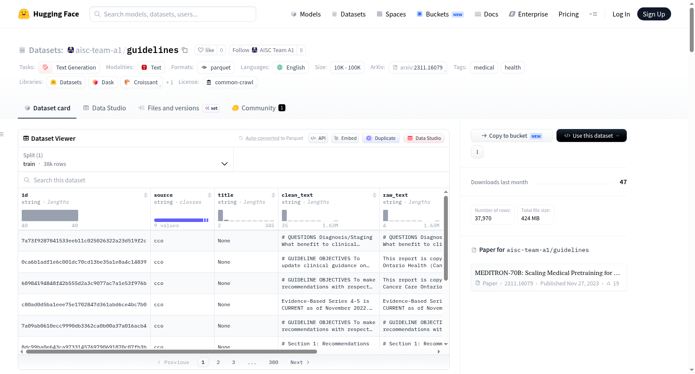This screenshot has width=695, height=374.
Task: Open the Auto-converted to Parquet link
Action: pyautogui.click(x=262, y=138)
